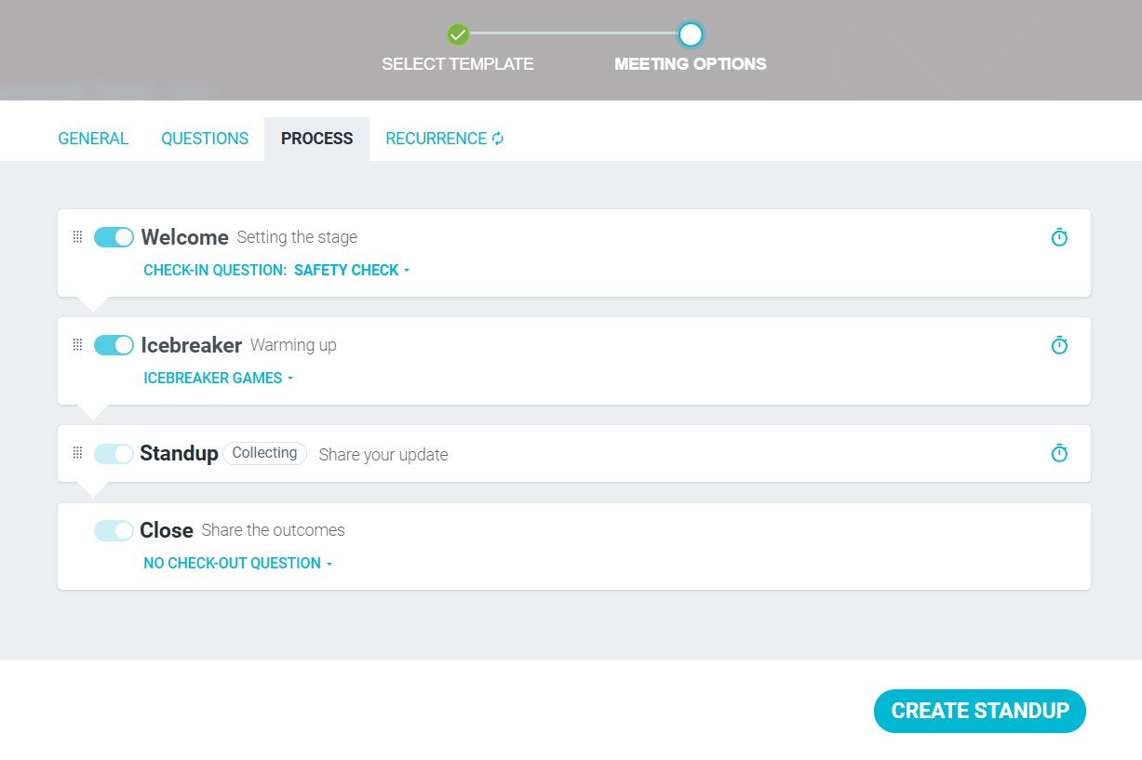The image size is (1142, 760).
Task: Click the Create Standup button
Action: (980, 711)
